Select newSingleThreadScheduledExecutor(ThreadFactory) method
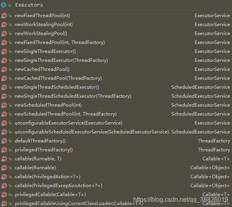The height and width of the screenshot is (207, 232). [x=73, y=96]
